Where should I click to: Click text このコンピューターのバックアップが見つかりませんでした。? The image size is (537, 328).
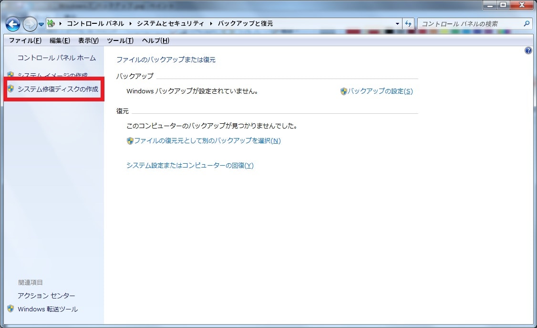[212, 126]
